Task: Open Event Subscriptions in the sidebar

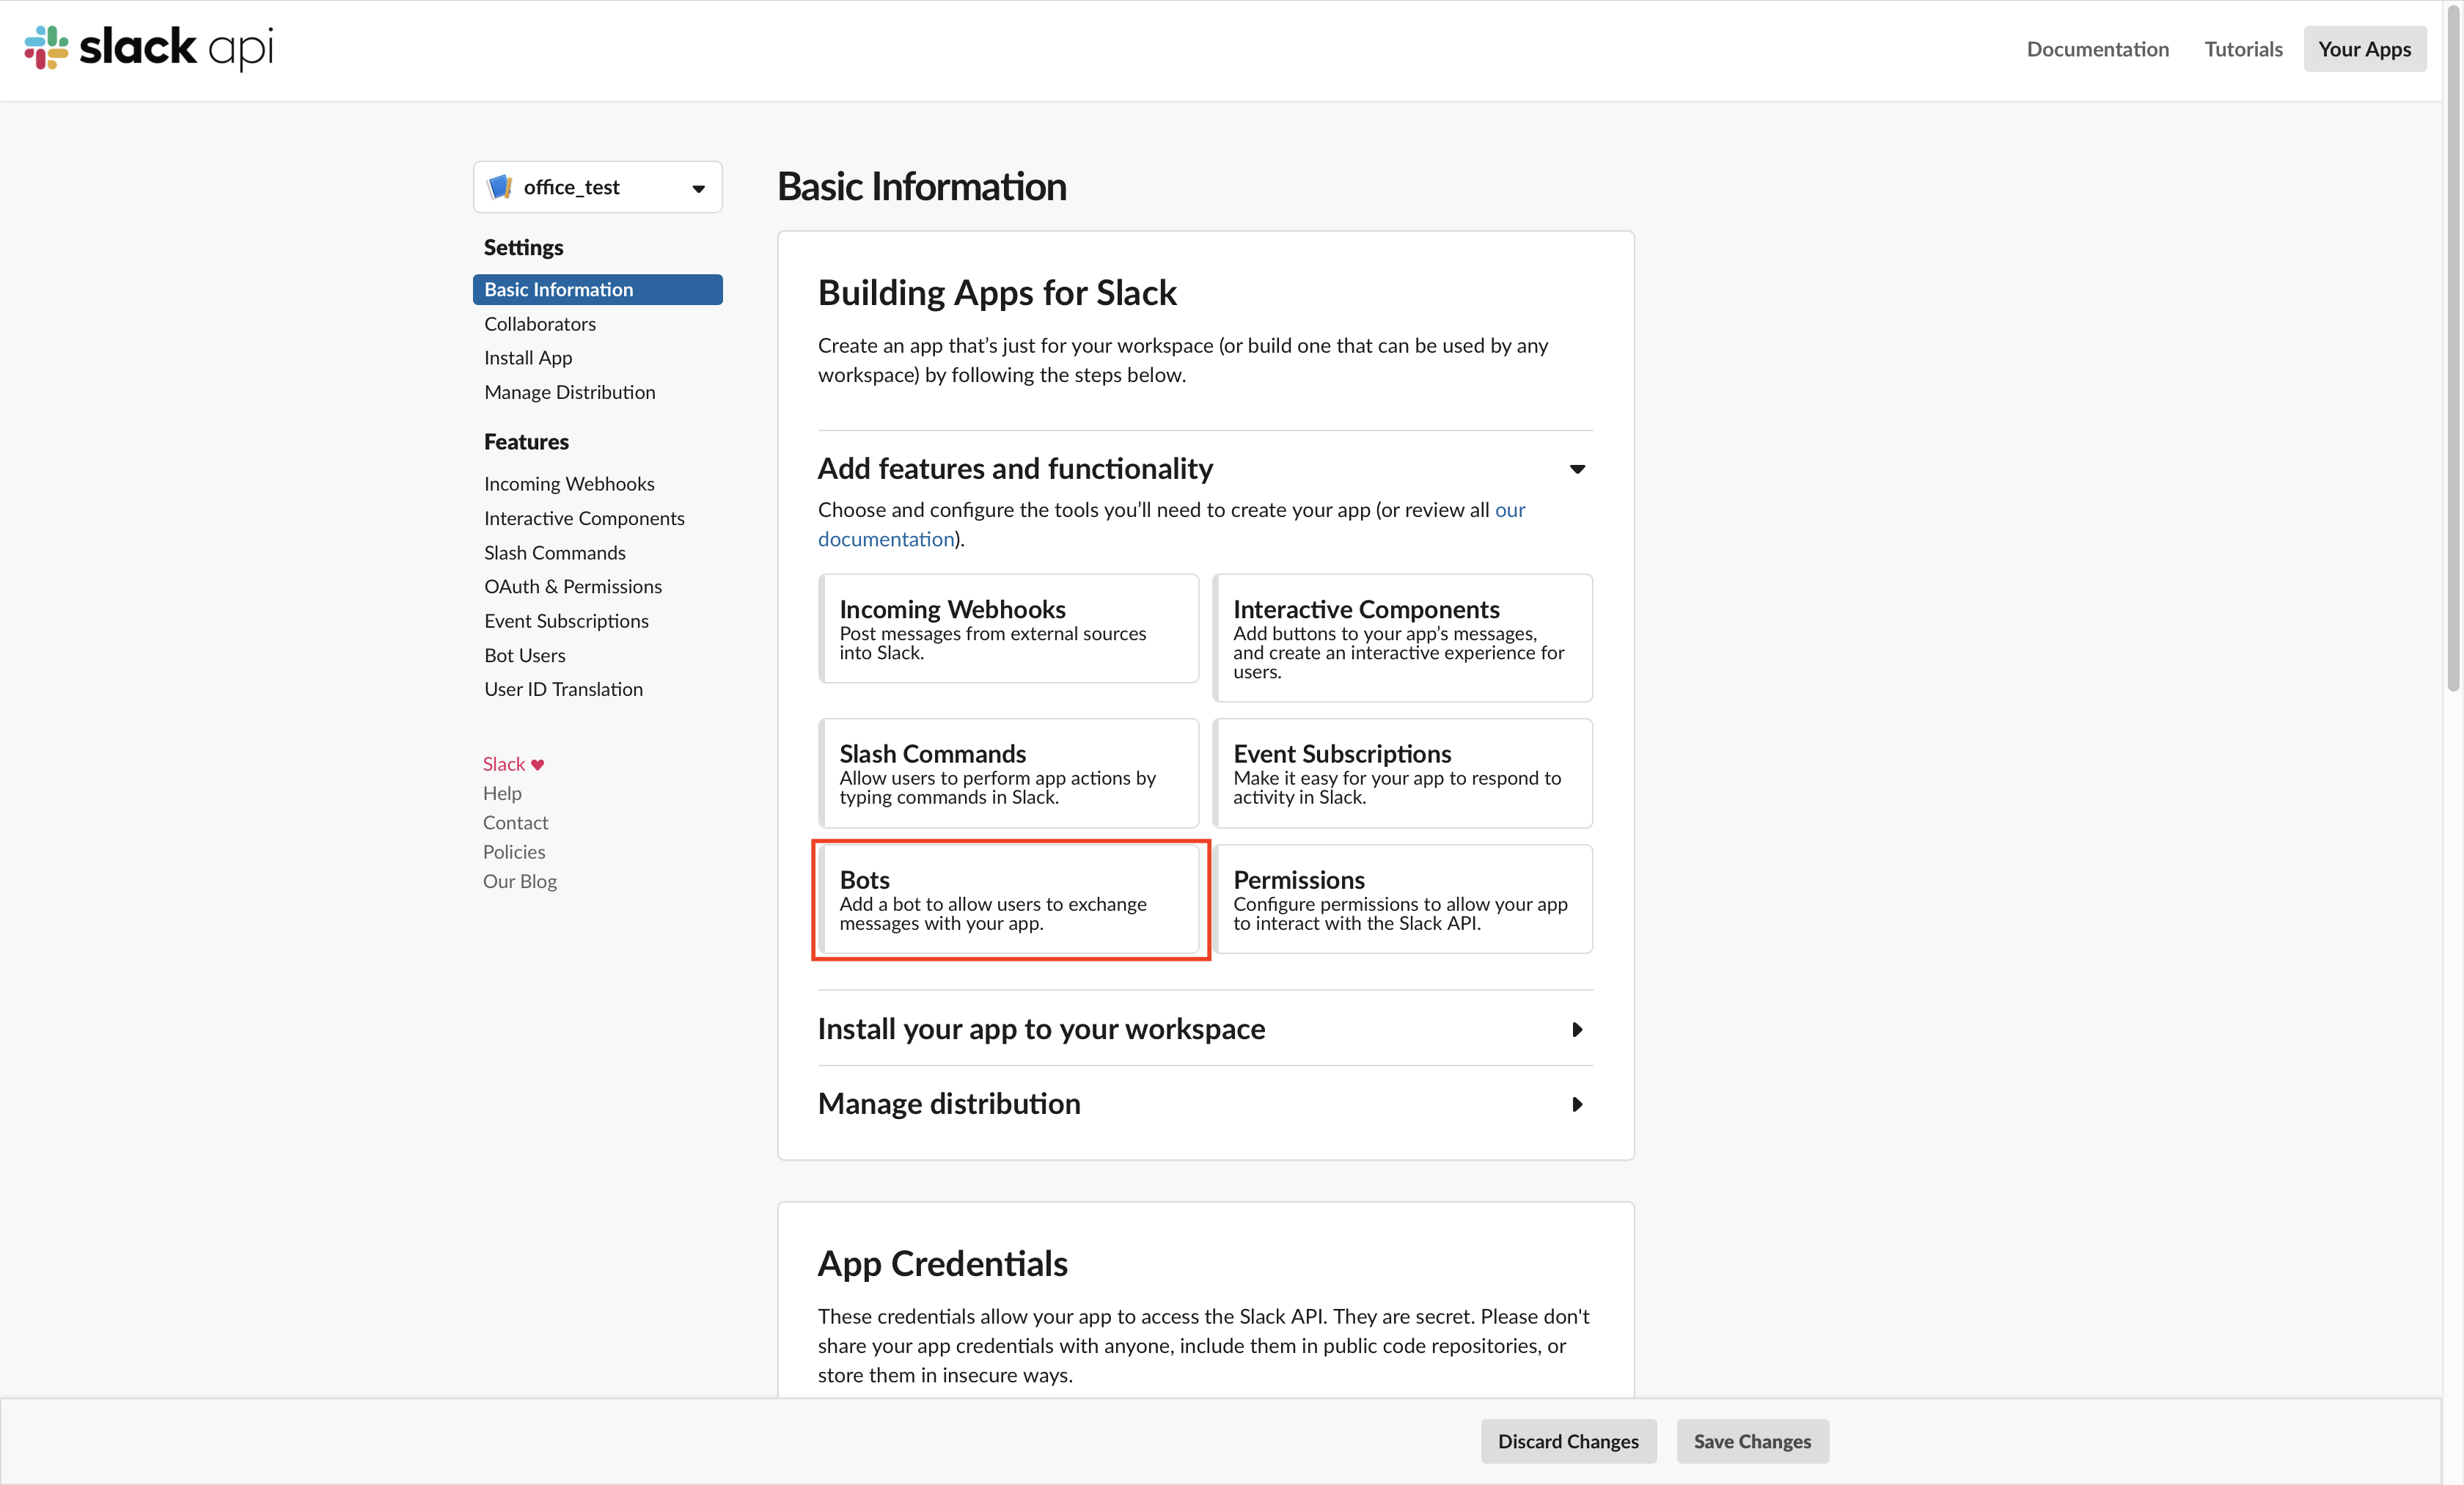Action: (566, 621)
